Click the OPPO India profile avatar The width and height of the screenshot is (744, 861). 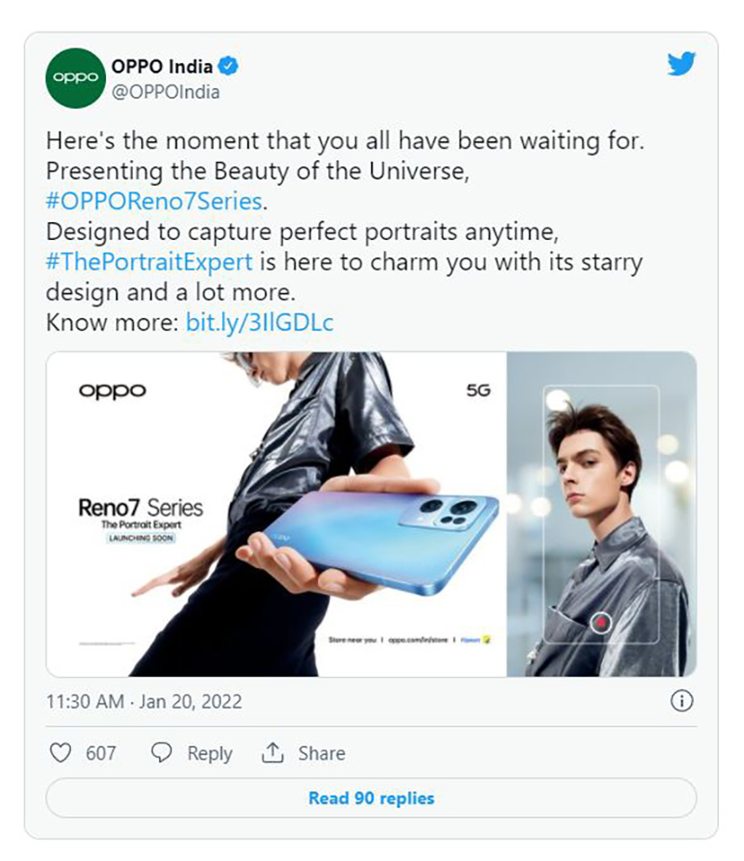point(75,78)
